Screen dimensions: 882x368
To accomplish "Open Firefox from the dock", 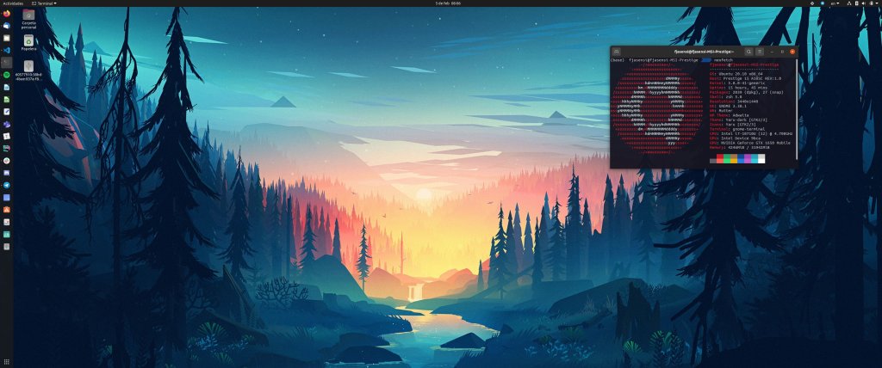I will click(x=6, y=14).
